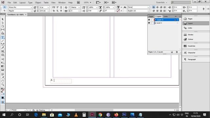Apply Small Caps formatting
Screen dimensions: 210x118
tap(54, 11)
